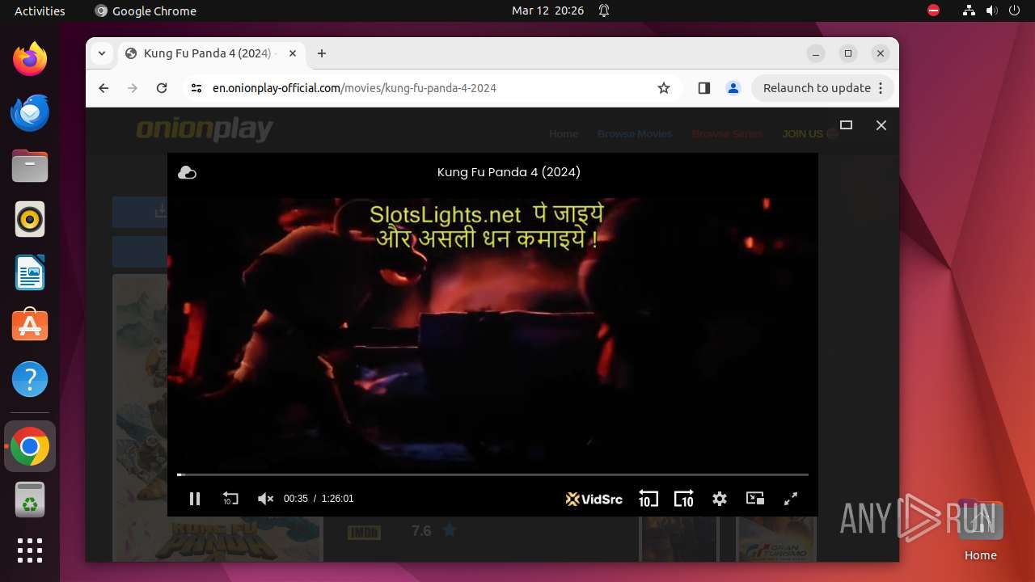Maximize the video overlay frame
Image resolution: width=1035 pixels, height=582 pixels.
click(847, 125)
